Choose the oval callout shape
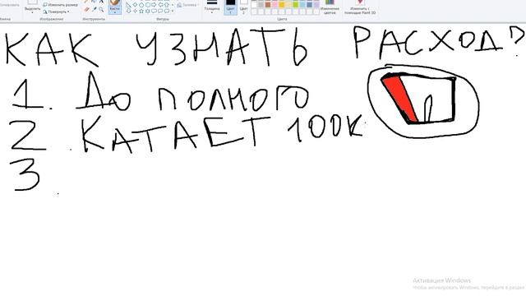Image resolution: width=526 pixels, height=296 pixels. coord(160,11)
